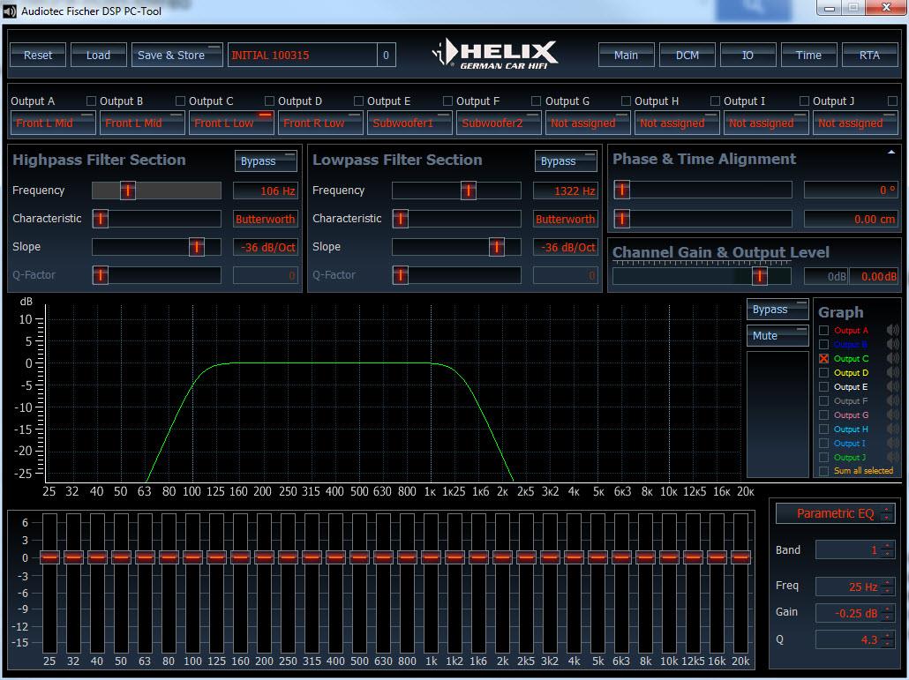Click the speaker icon beside Output B in Graph
The height and width of the screenshot is (680, 909).
pos(893,345)
